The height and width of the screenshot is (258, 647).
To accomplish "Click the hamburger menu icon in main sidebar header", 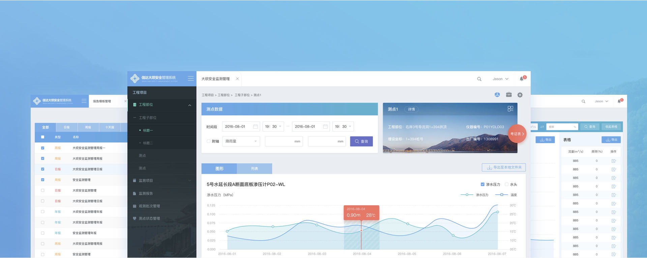I will click(x=190, y=78).
